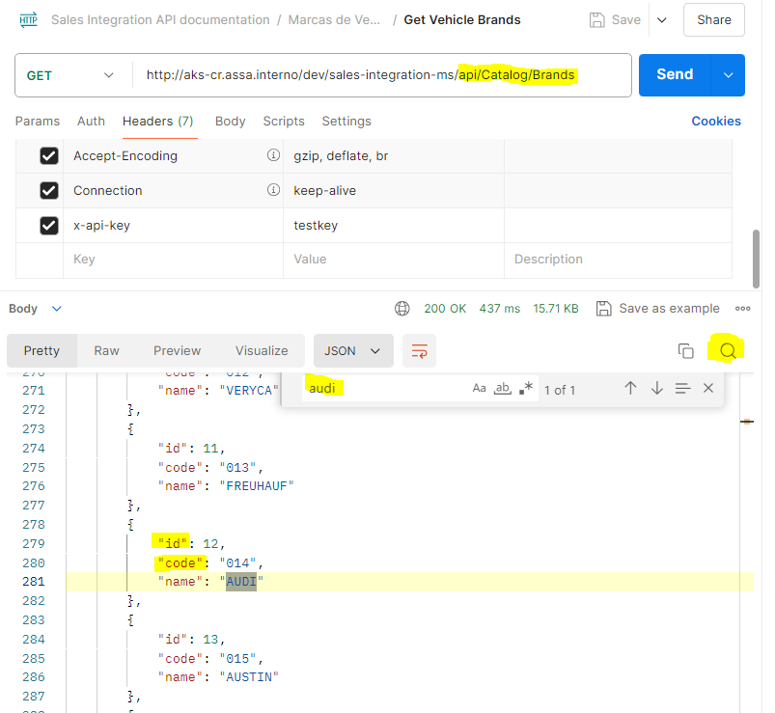Click the 437 ms response time
This screenshot has width=775, height=713.
point(500,309)
